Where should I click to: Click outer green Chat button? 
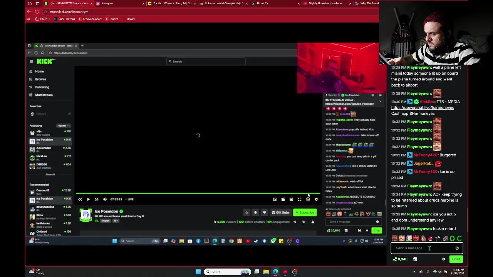456,259
